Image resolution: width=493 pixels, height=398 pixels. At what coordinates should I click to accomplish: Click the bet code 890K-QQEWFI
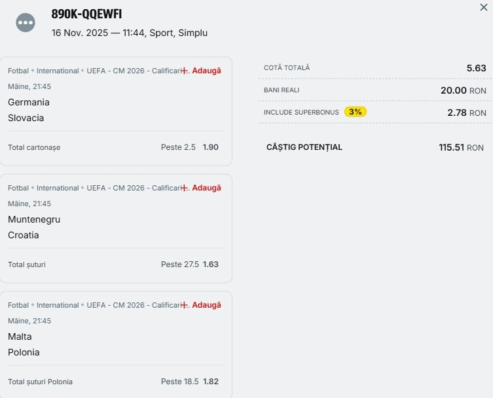coord(86,14)
